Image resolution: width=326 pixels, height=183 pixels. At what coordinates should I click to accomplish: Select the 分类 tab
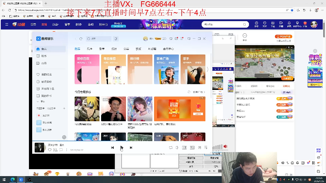pyautogui.click(x=126, y=49)
